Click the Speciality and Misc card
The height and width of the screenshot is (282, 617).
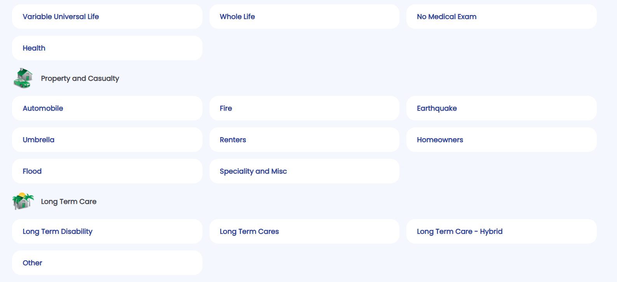pos(304,171)
